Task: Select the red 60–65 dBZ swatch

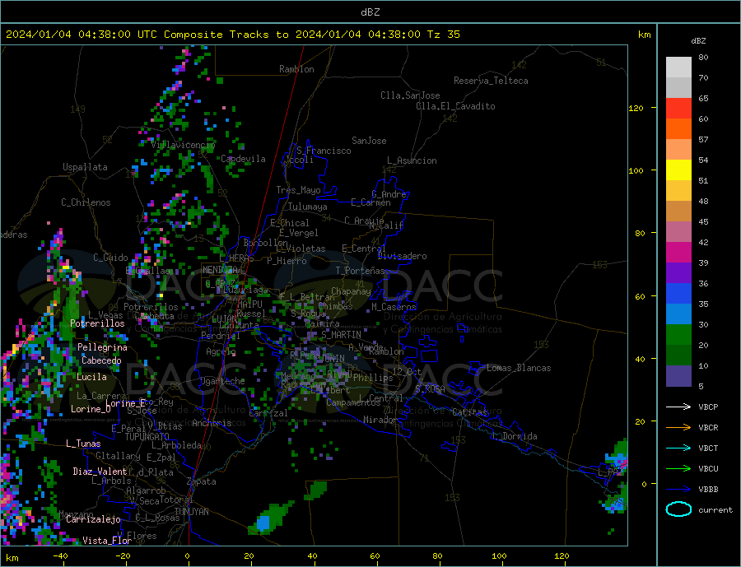Action: tap(678, 108)
